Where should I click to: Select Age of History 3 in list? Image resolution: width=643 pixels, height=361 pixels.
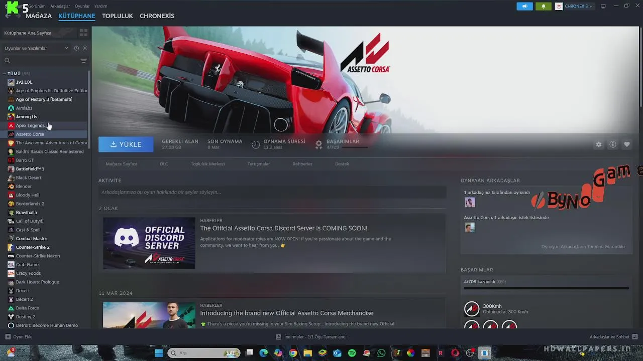coord(44,99)
